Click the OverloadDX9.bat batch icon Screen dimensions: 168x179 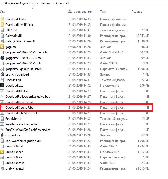pos(2,91)
